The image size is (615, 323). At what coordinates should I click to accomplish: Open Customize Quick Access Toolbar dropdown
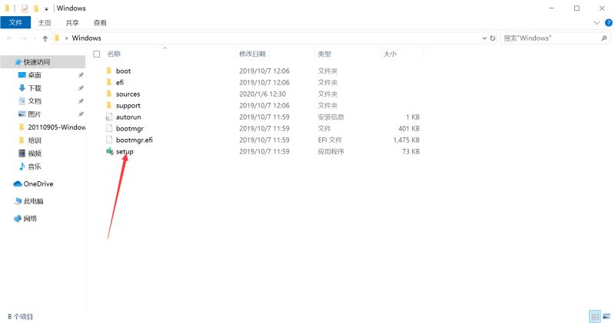click(46, 8)
